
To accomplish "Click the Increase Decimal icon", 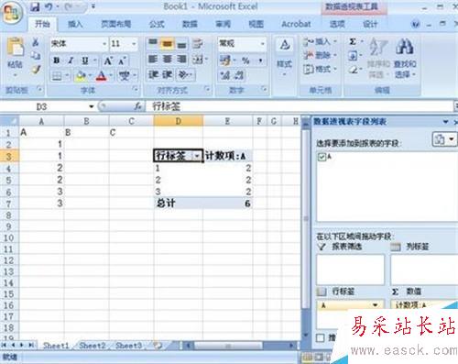I will coord(225,75).
